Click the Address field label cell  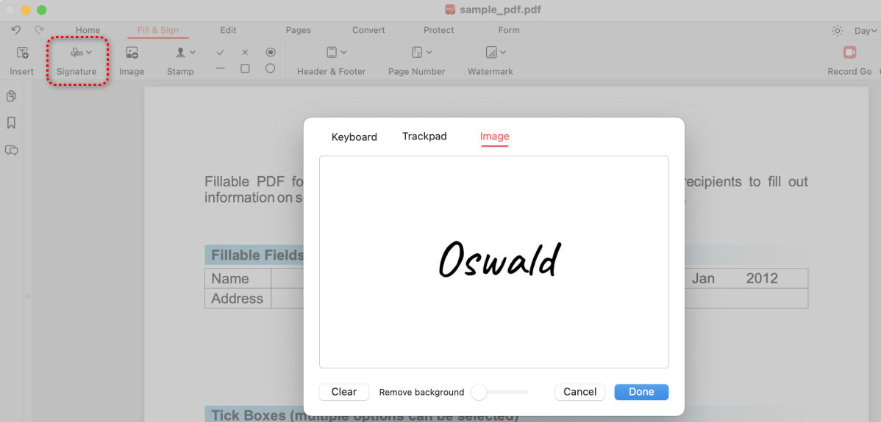coord(238,299)
